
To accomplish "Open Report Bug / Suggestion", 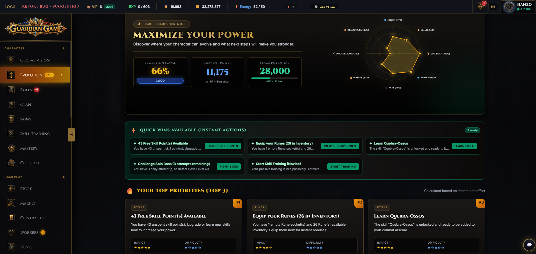I will (x=51, y=6).
